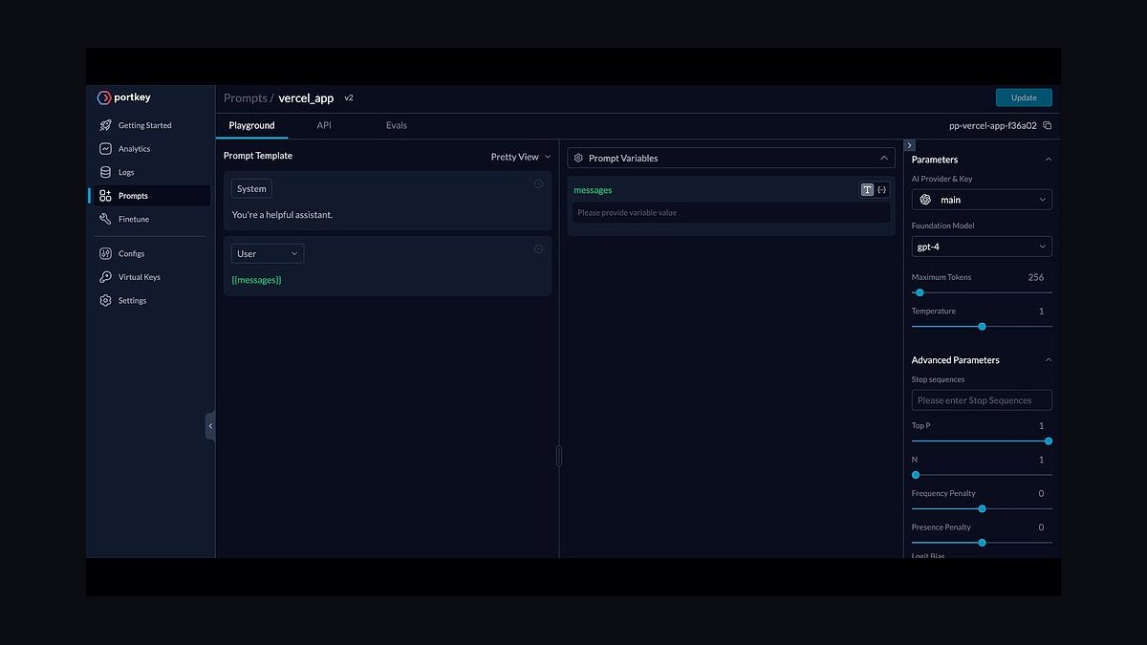Click the Update button

(1024, 97)
